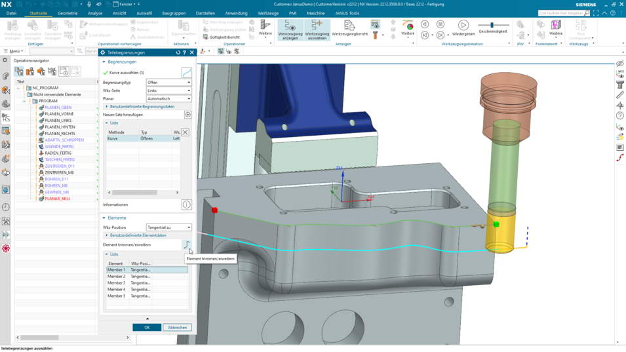Select the PLANAR_MILL operation
Image resolution: width=626 pixels, height=352 pixels.
tap(58, 199)
